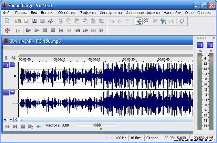Viewport: 217px width, 143px height.
Task: Click the Save As floppy icon
Action: pos(34,21)
